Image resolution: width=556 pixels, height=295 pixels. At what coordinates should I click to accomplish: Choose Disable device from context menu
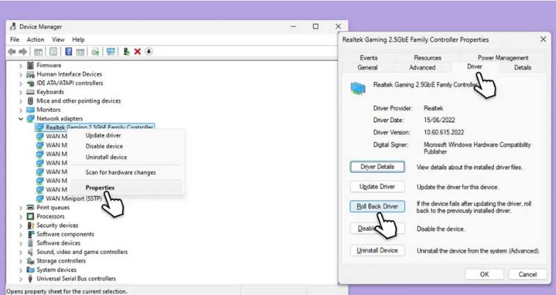104,146
